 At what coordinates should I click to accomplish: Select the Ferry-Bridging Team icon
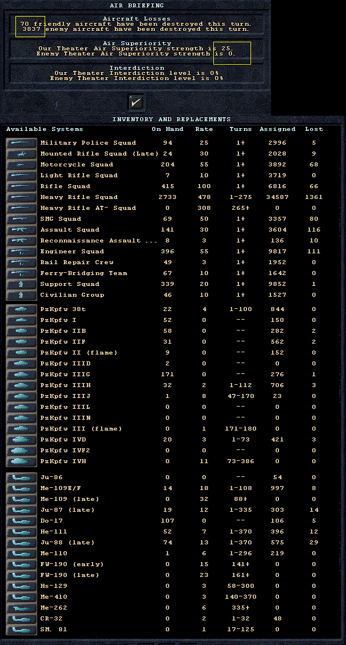(22, 273)
